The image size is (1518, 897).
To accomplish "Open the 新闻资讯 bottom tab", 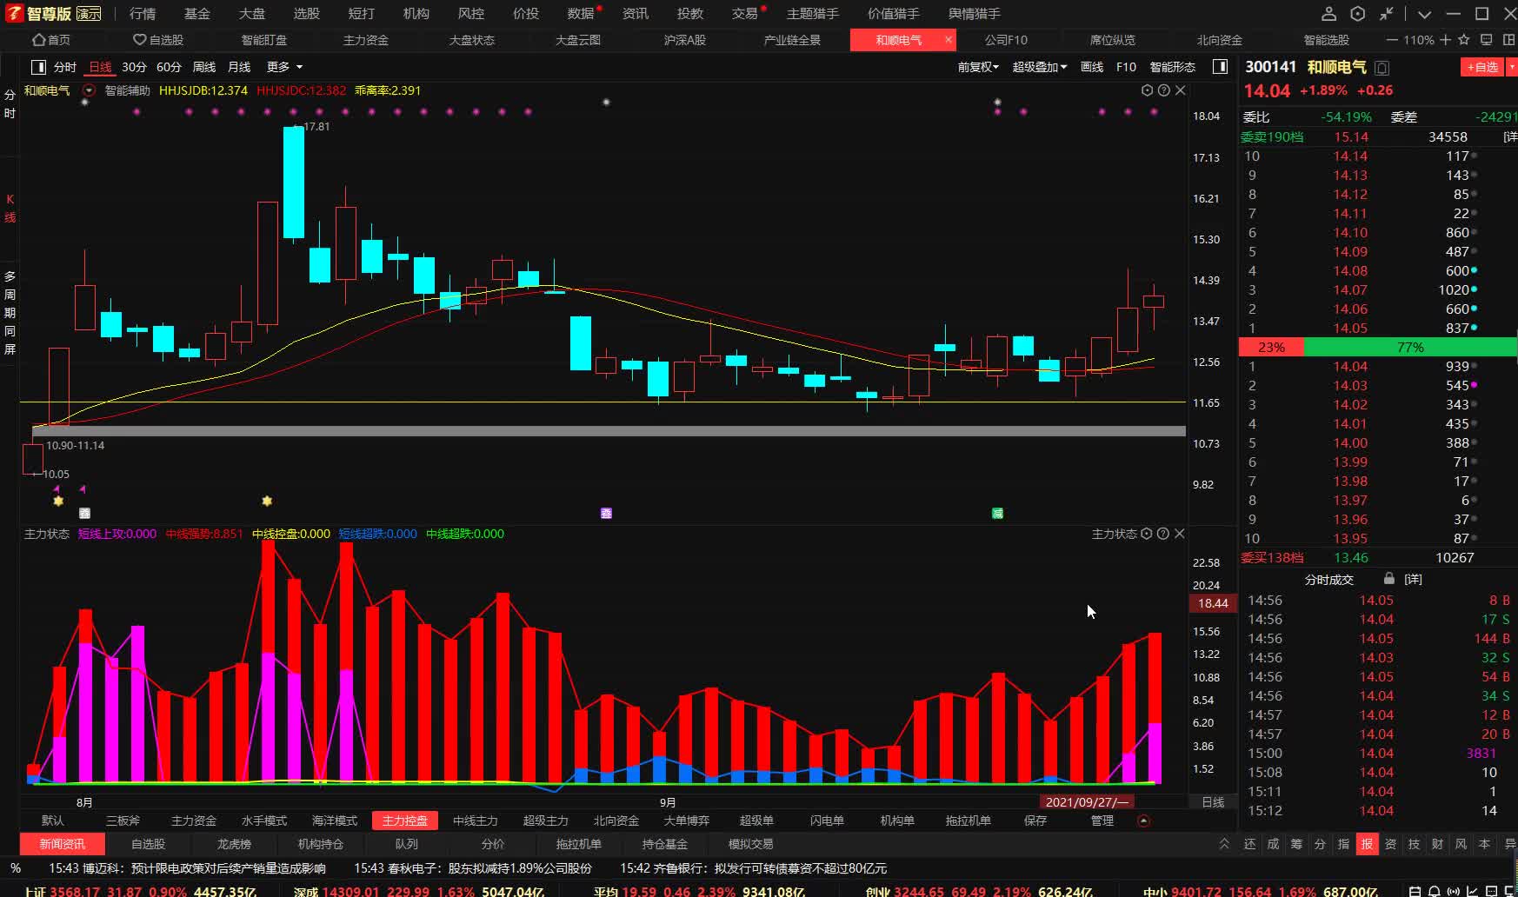I will (x=63, y=844).
